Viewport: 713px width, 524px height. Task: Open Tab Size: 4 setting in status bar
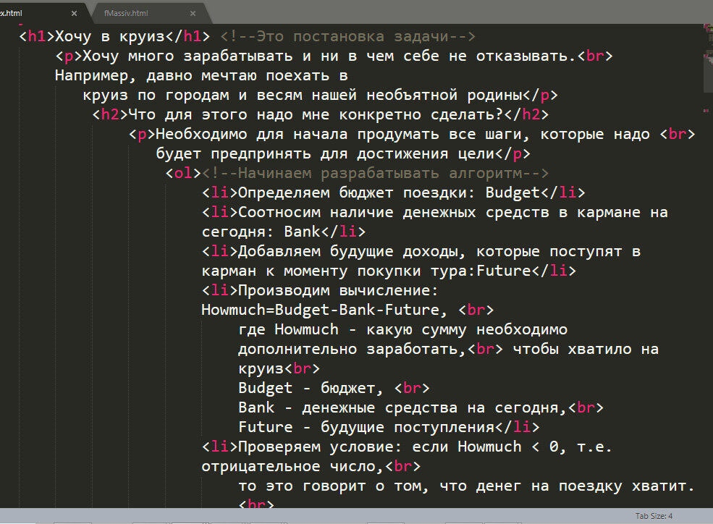[654, 516]
